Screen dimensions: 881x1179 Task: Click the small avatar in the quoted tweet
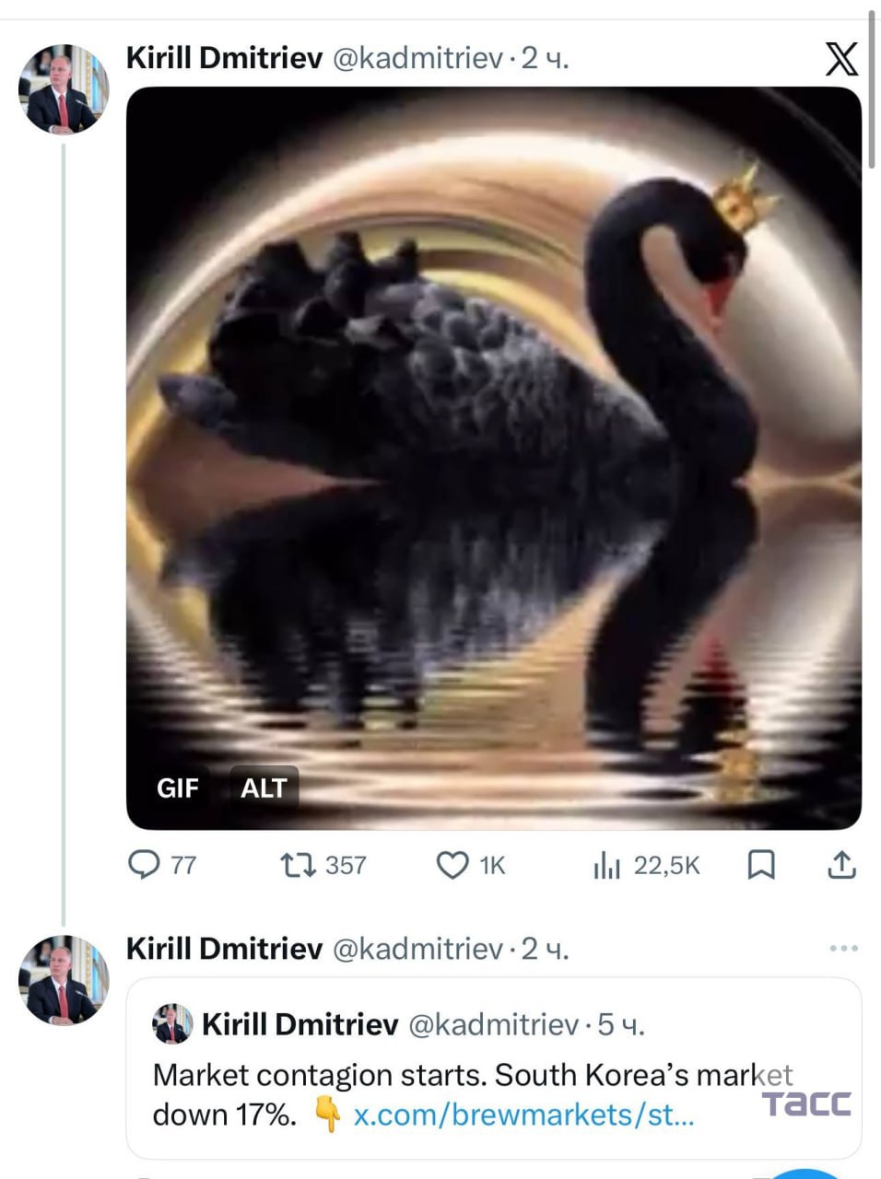[172, 1024]
